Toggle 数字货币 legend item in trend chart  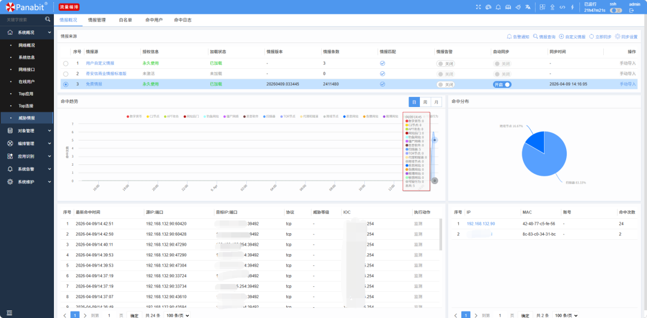(x=134, y=117)
